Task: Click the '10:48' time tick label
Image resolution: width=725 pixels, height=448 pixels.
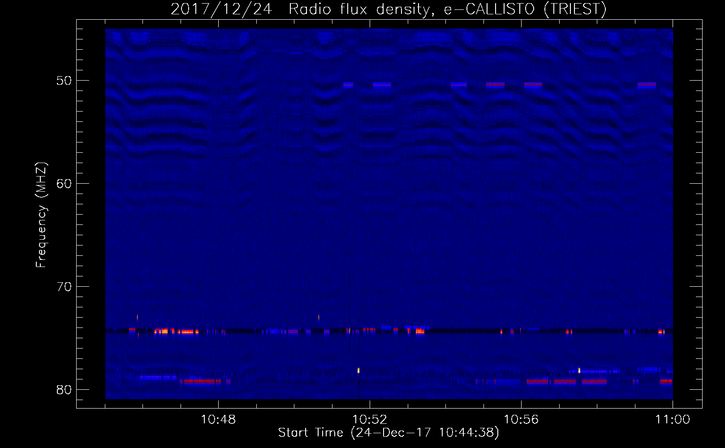Action: coord(218,420)
